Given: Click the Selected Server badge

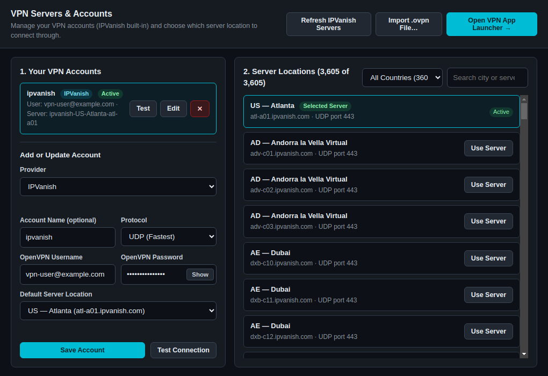Looking at the screenshot, I should pos(325,106).
